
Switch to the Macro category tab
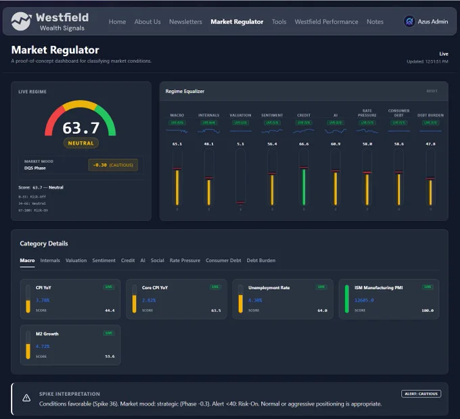pos(27,261)
